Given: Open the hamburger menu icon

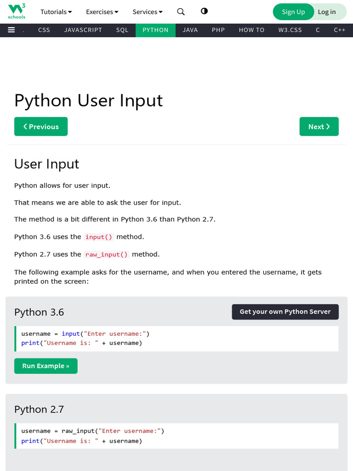Looking at the screenshot, I should point(11,30).
